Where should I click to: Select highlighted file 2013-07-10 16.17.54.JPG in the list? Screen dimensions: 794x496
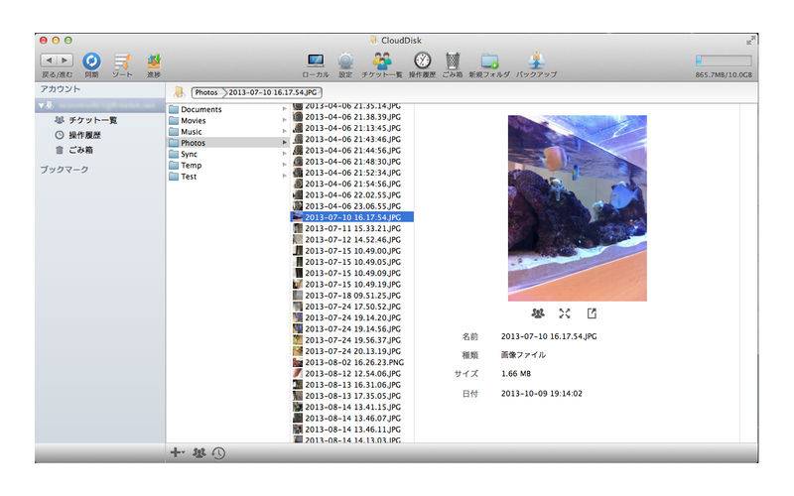352,217
